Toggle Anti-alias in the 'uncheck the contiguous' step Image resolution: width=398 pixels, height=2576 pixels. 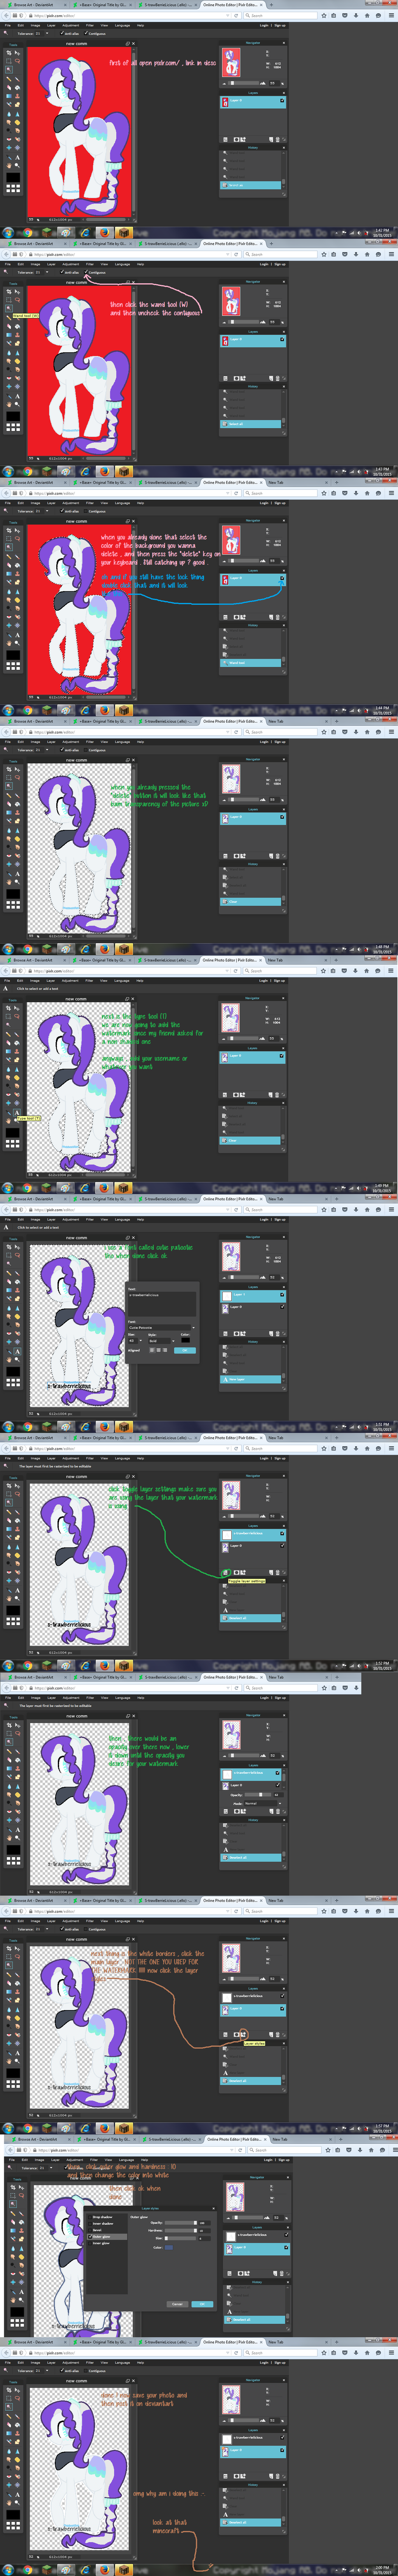63,272
